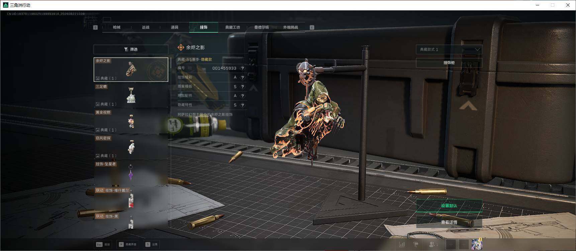Click the 设置默认 button
This screenshot has width=576, height=251.
pyautogui.click(x=449, y=206)
